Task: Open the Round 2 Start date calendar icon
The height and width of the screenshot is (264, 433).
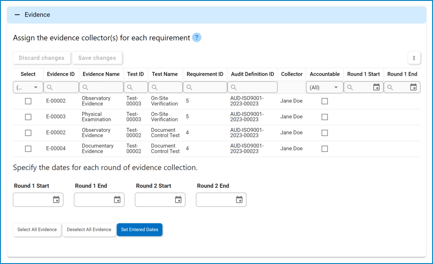Action: (178, 200)
